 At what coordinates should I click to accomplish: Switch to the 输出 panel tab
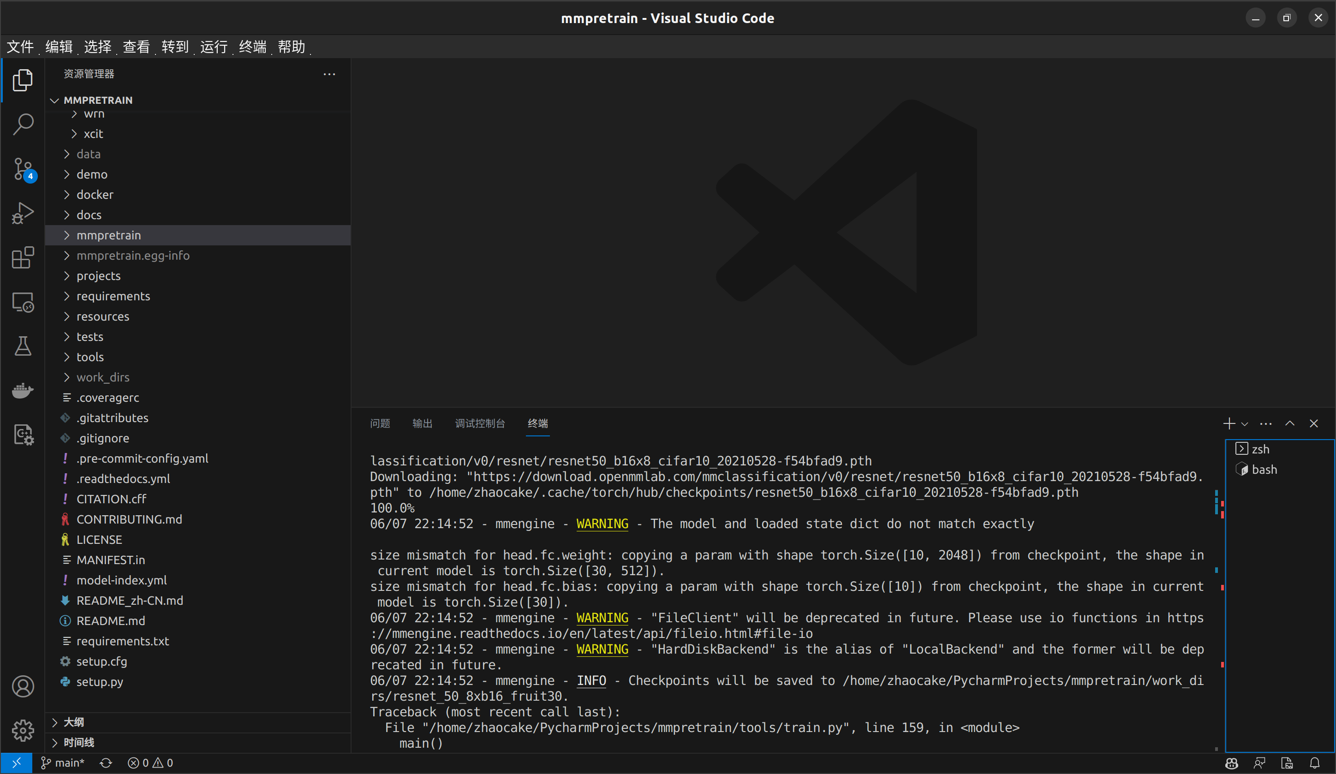point(423,423)
